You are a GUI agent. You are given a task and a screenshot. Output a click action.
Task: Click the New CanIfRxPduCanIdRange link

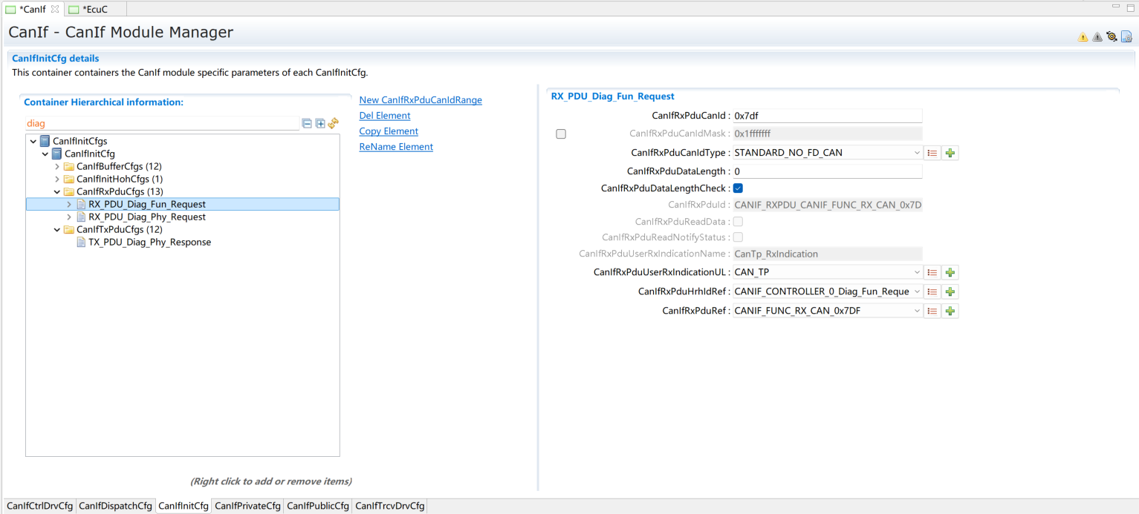421,100
